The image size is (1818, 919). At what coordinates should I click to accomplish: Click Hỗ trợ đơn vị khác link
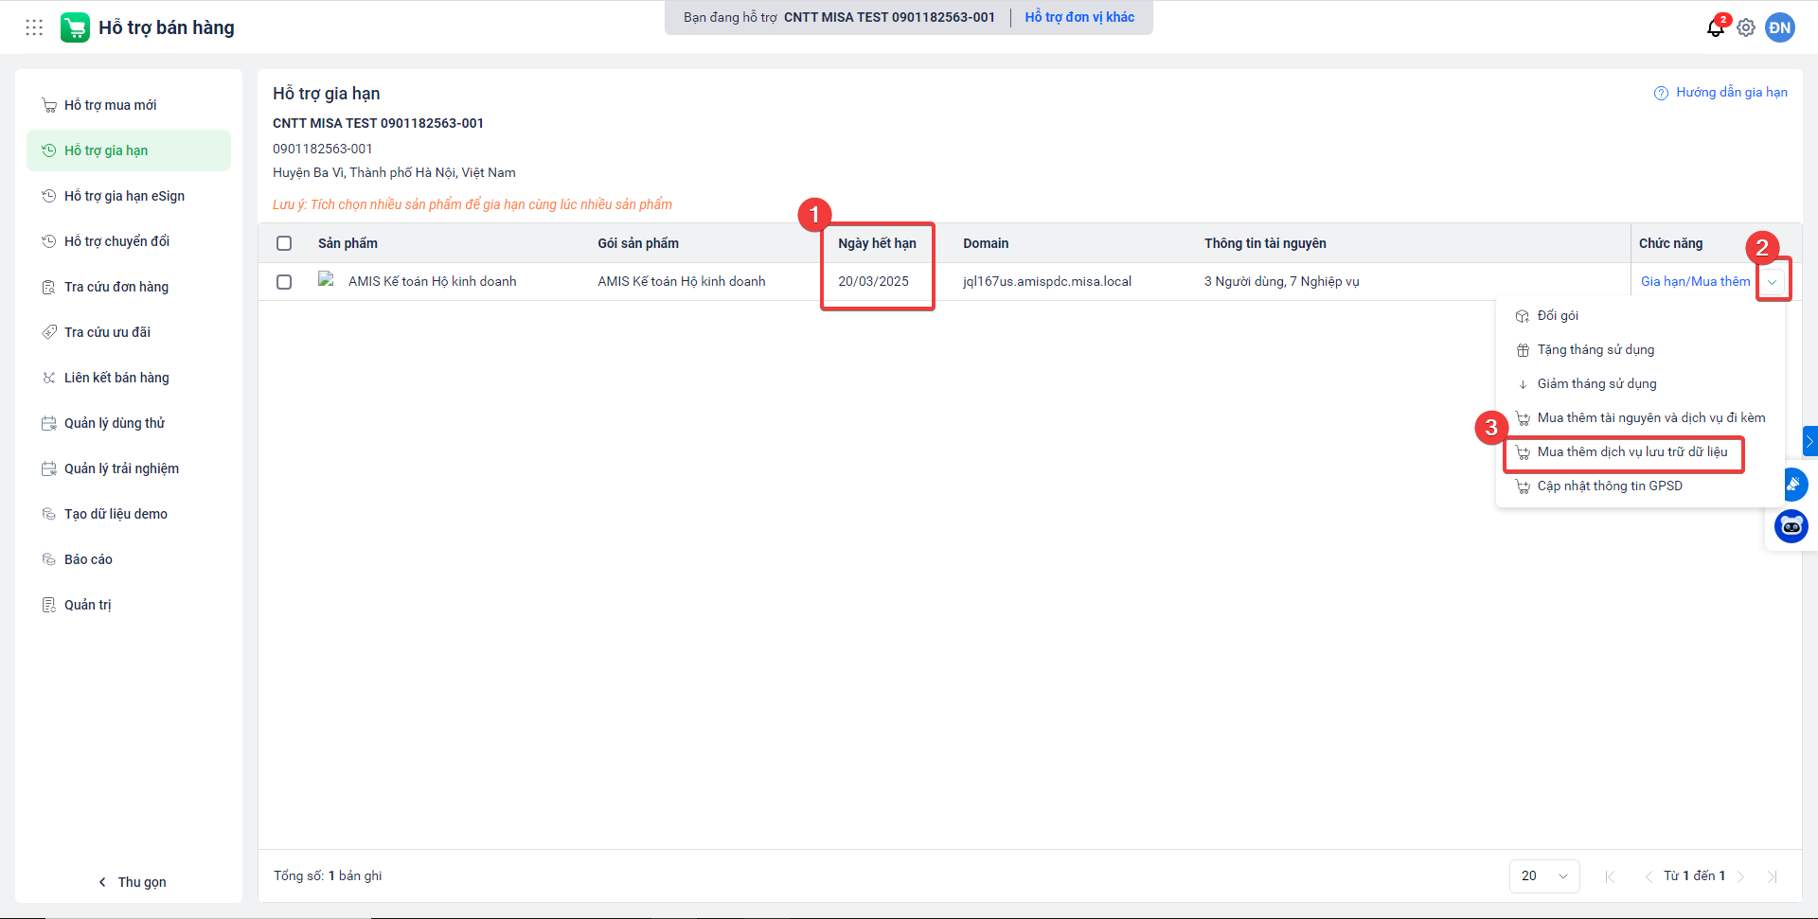[x=1079, y=17]
